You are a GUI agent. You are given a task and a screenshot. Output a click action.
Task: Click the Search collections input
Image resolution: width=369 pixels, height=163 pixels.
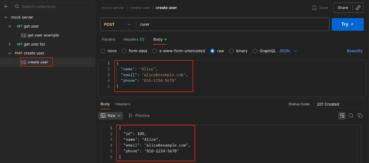[x=52, y=7]
